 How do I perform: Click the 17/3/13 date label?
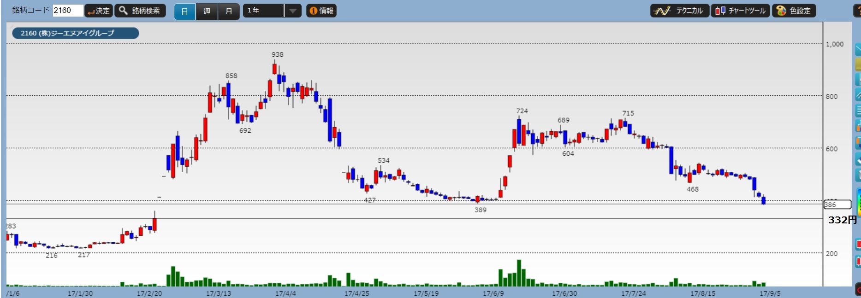pyautogui.click(x=219, y=293)
